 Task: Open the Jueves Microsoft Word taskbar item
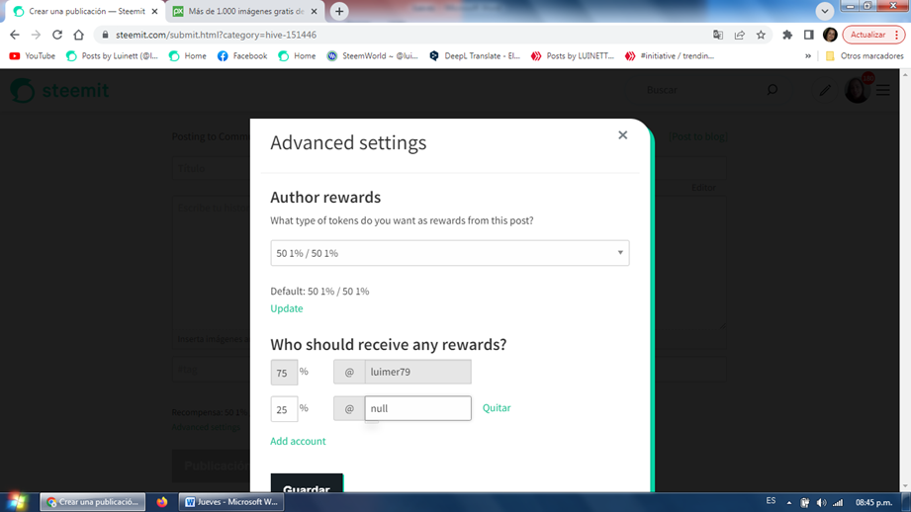(231, 502)
